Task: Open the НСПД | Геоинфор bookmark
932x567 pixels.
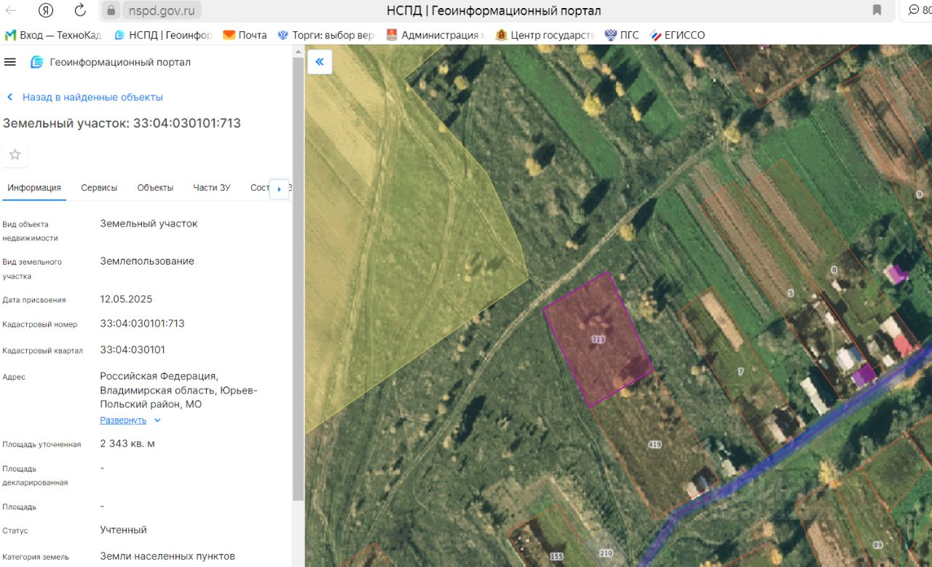Action: [163, 35]
